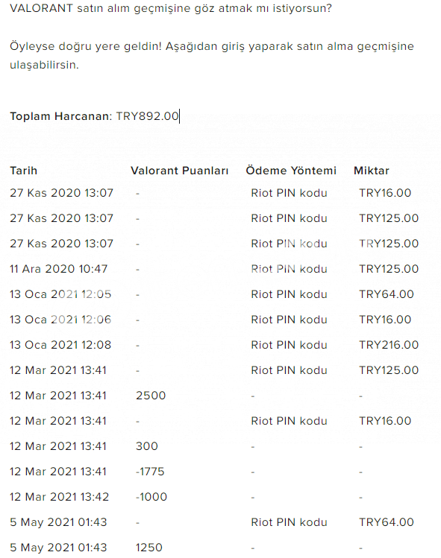Click the 13 Oca 2021 12:05 date
Screen dimensions: 441x558
(60, 294)
